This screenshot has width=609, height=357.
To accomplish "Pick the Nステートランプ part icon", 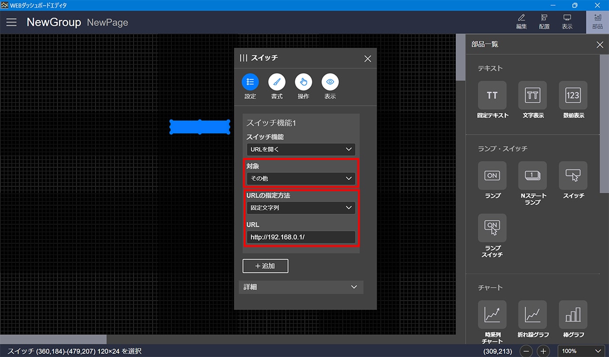I will tap(532, 176).
